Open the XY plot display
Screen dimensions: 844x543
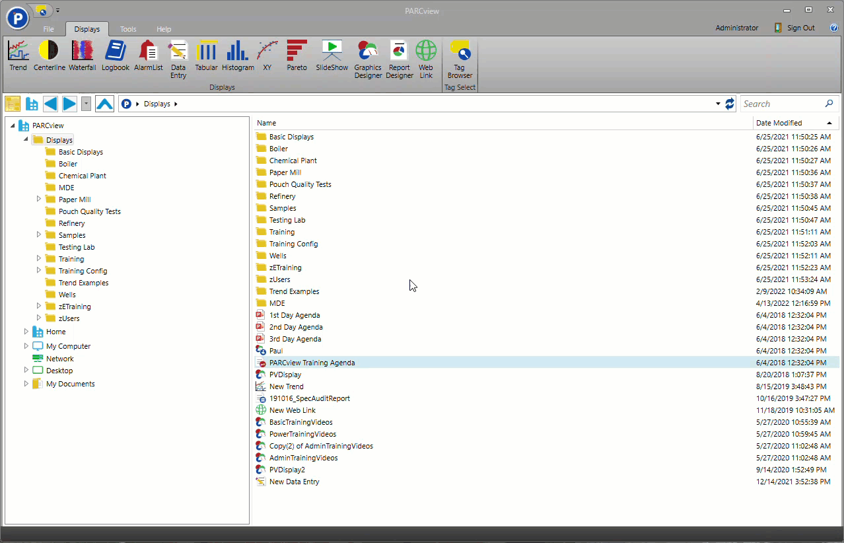click(x=267, y=55)
